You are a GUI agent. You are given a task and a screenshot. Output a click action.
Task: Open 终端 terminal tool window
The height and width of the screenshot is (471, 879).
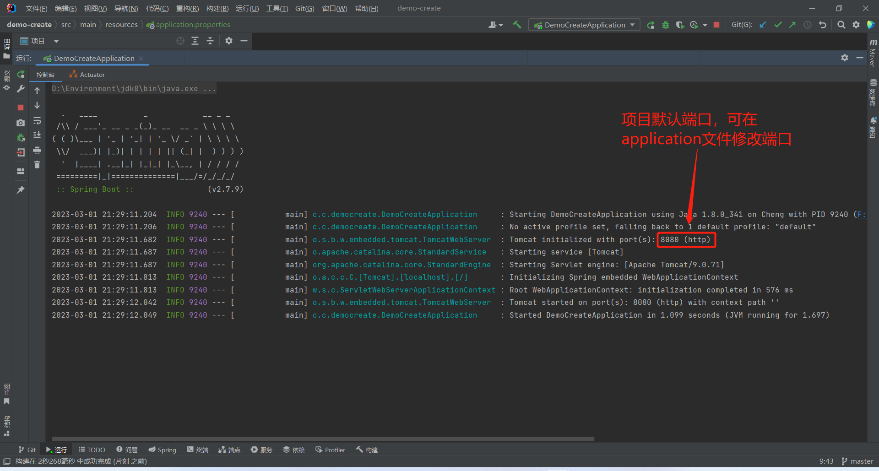197,450
